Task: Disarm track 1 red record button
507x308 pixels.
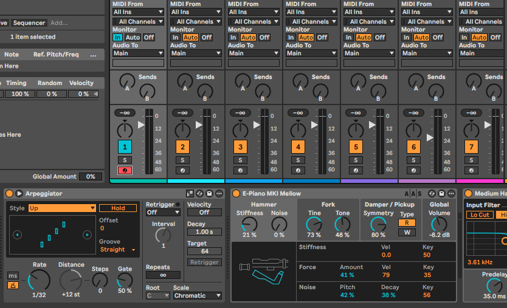Action: tap(125, 170)
